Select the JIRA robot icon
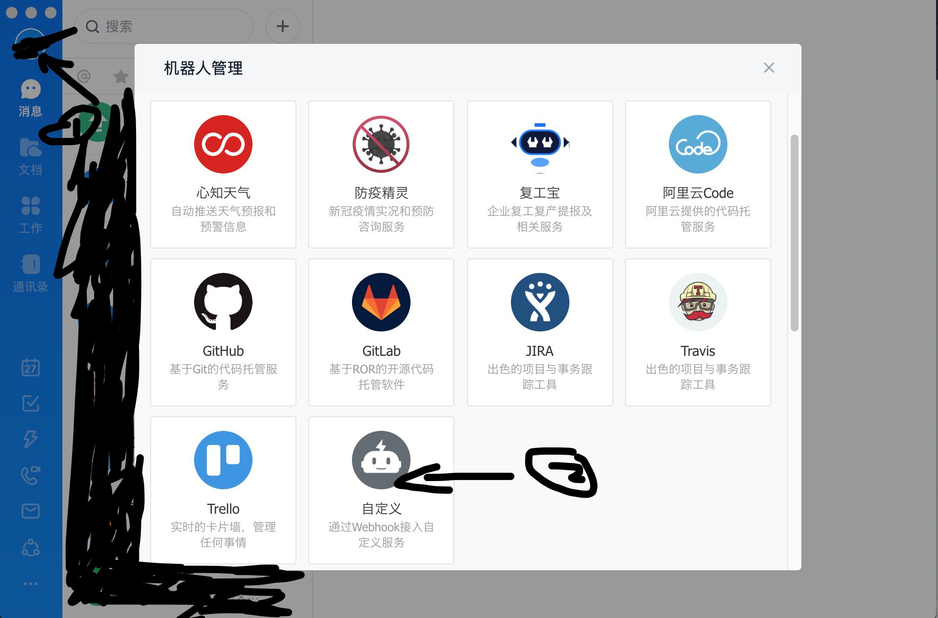 540,302
